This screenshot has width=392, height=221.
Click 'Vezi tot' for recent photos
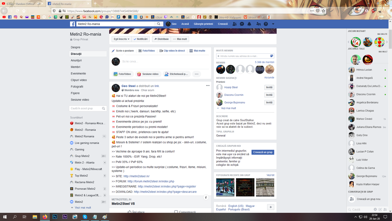[x=270, y=175]
